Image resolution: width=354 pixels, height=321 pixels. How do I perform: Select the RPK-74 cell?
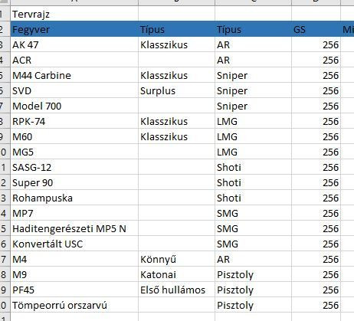74,121
